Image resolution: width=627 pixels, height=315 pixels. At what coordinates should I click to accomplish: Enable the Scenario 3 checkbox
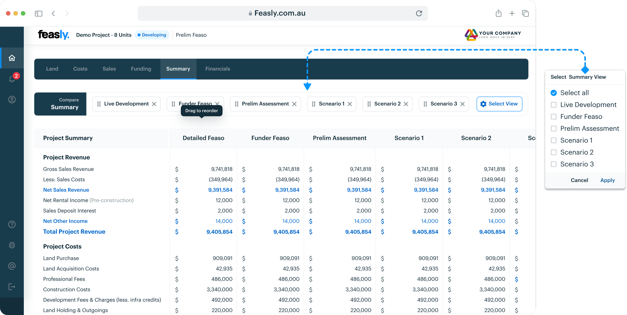pos(554,164)
